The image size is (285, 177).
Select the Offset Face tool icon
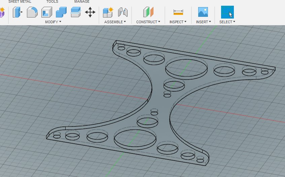(x=76, y=12)
